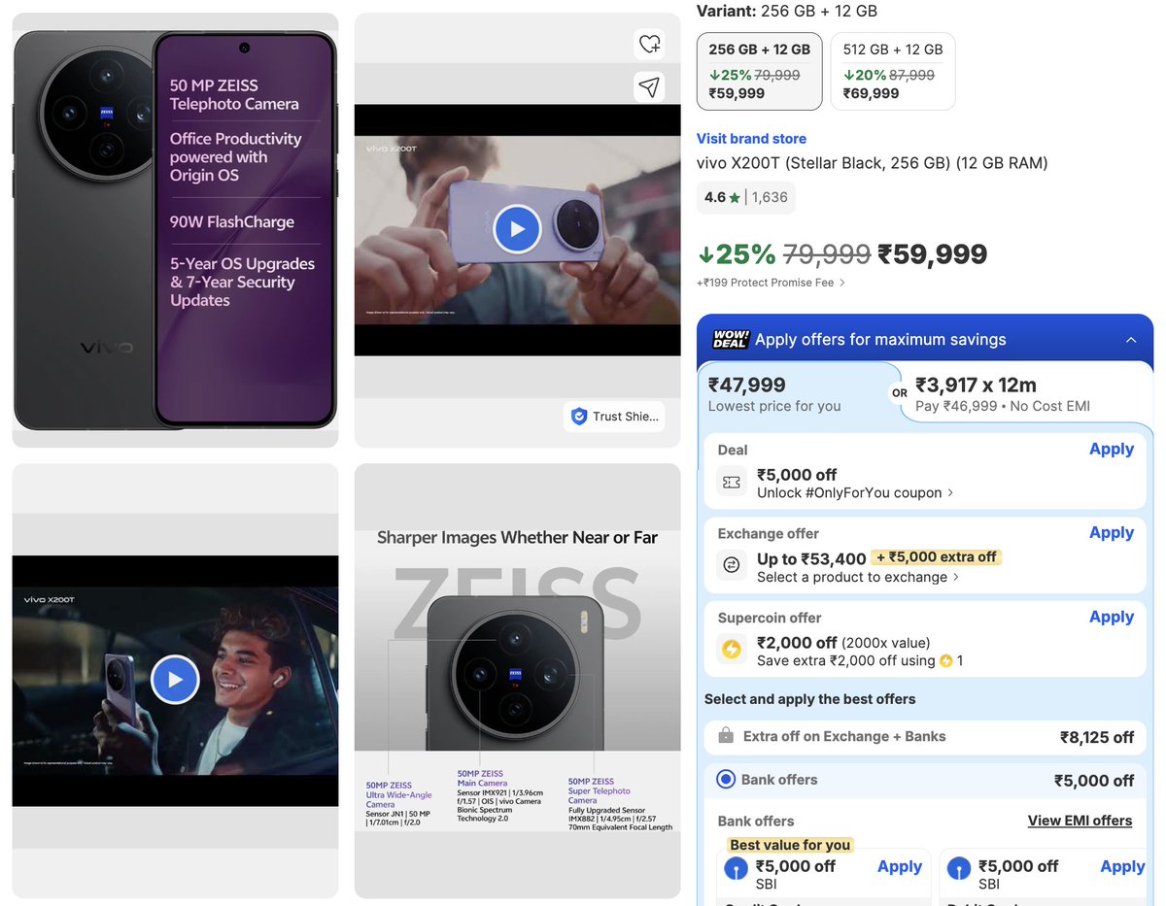1166x906 pixels.
Task: Click the Supercoin lightning icon
Action: point(732,649)
